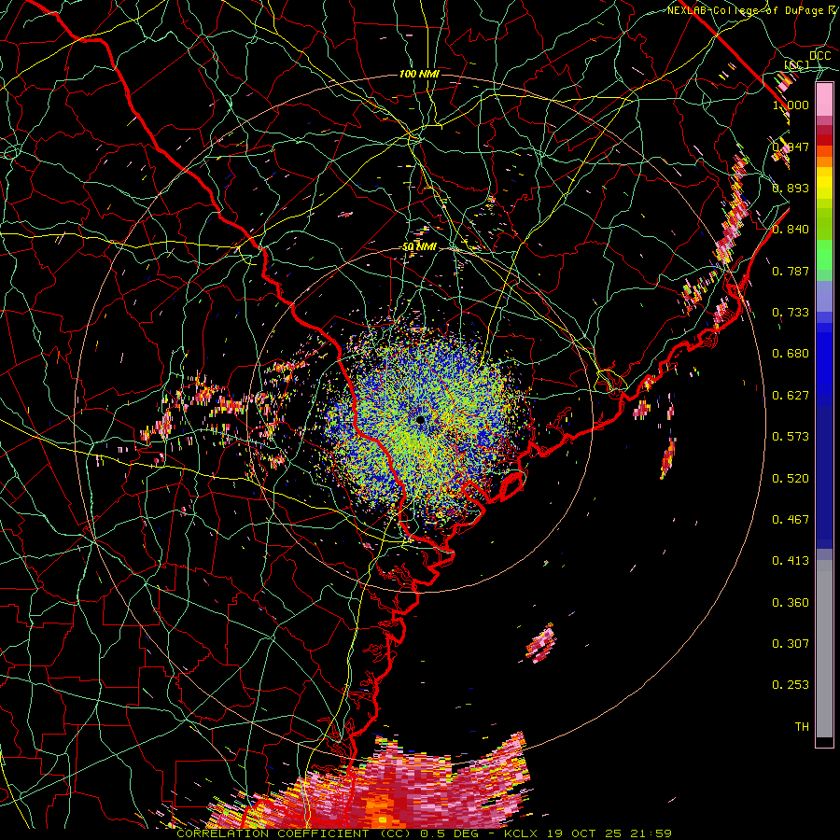
Task: Click the DCC product label
Action: (x=819, y=56)
